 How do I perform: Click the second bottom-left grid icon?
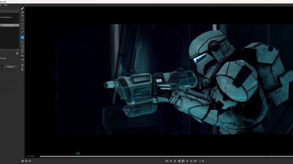click(27, 161)
